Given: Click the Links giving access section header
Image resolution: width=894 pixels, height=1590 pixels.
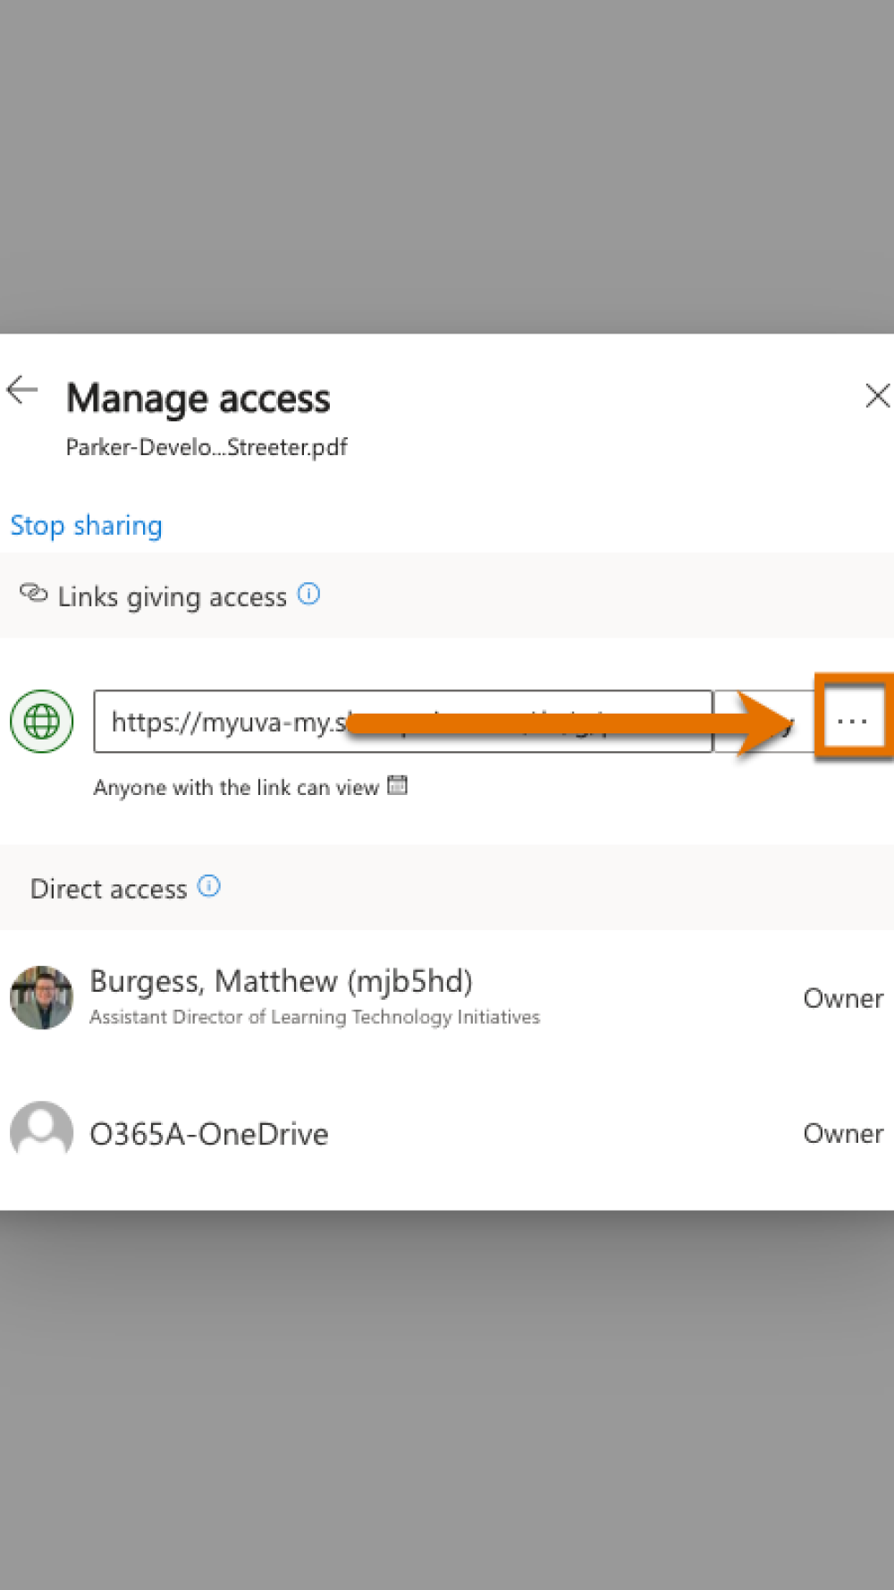Looking at the screenshot, I should (x=172, y=596).
